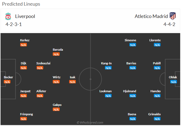The height and width of the screenshot is (126, 181).
Task: Open the Liverpool team name link
Action: (25, 16)
